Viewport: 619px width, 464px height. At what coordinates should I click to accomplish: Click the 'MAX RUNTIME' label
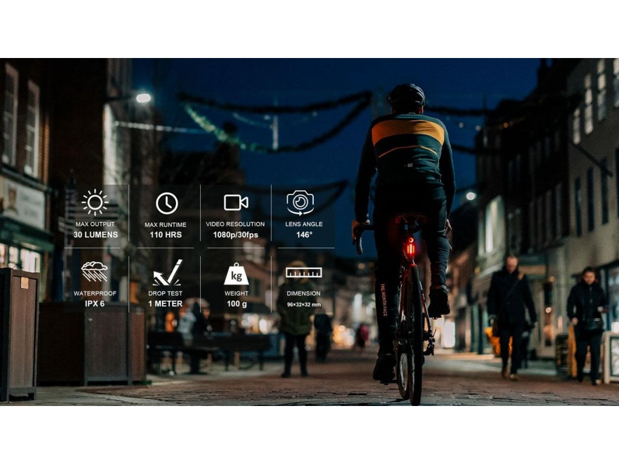[x=166, y=225]
